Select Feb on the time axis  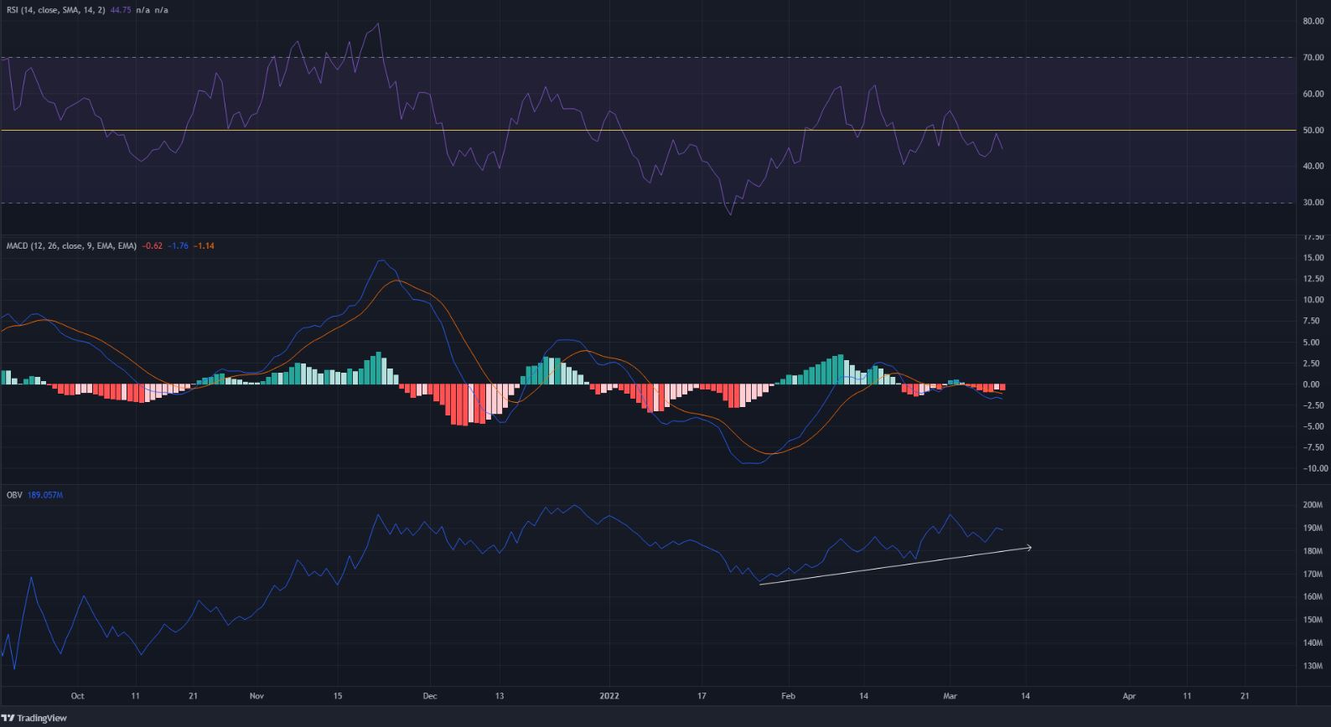[787, 696]
